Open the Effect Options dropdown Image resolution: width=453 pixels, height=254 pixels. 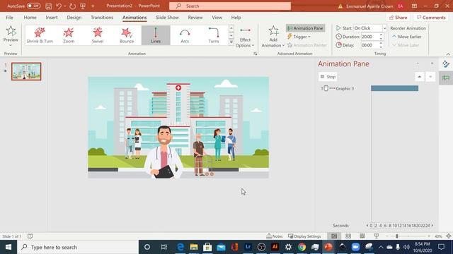pos(245,37)
